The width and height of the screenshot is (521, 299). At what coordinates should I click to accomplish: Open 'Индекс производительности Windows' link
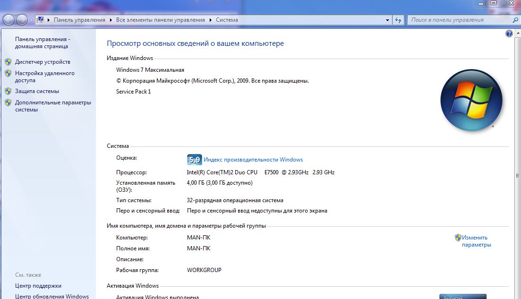point(253,160)
